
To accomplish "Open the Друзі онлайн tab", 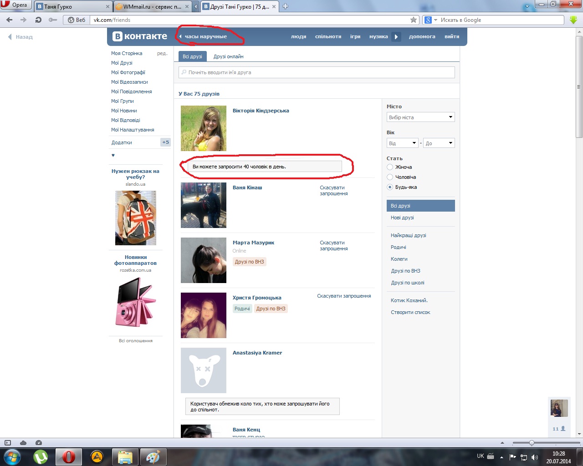I will [229, 56].
